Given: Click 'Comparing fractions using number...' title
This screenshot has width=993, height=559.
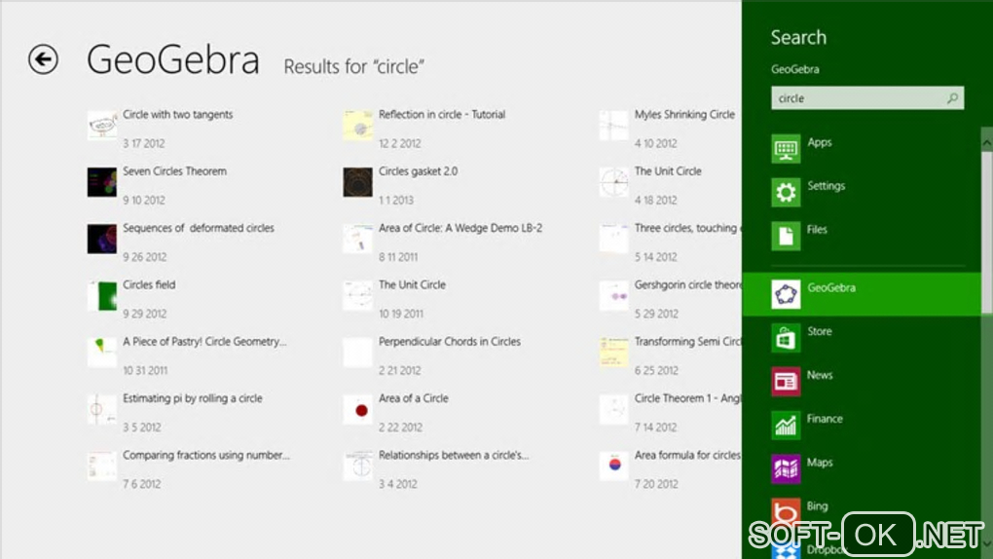Looking at the screenshot, I should [206, 455].
